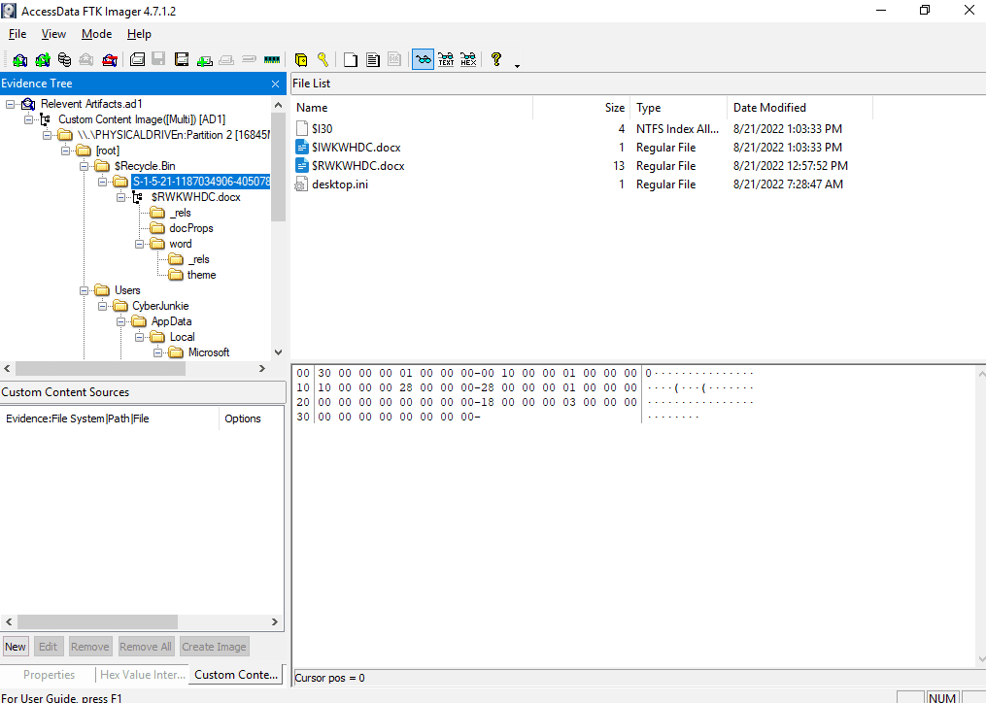Select docProps folder in tree
The height and width of the screenshot is (703, 986).
click(x=191, y=228)
